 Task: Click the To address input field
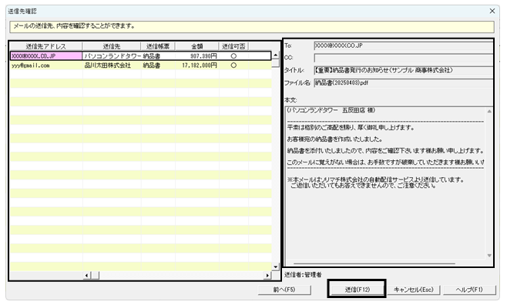(x=404, y=46)
